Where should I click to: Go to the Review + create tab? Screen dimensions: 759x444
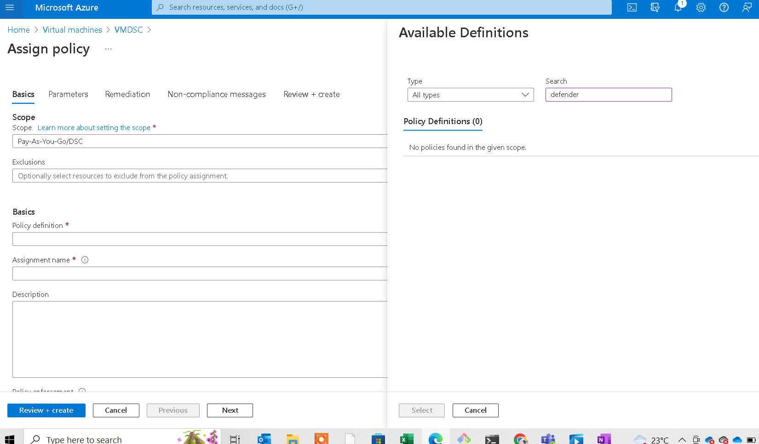click(311, 94)
